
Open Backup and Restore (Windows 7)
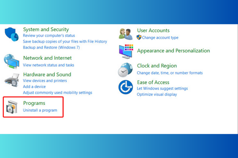point(51,47)
